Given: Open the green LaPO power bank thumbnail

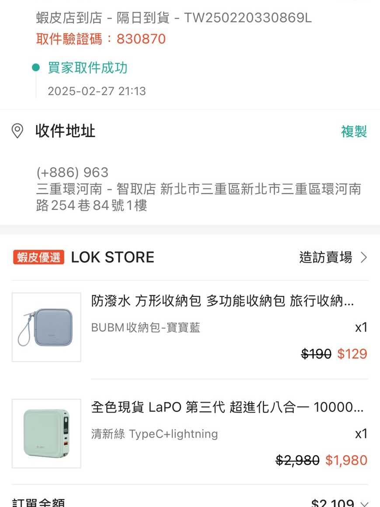Looking at the screenshot, I should pyautogui.click(x=46, y=433).
